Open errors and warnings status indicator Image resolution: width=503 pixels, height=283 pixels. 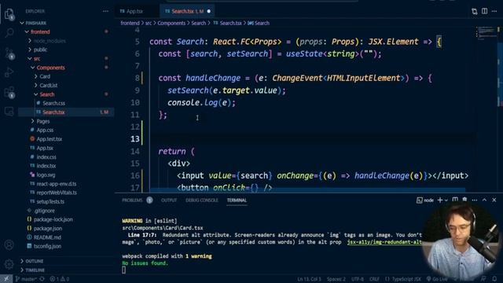pyautogui.click(x=60, y=279)
